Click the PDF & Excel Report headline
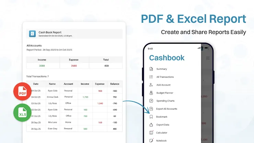Viewport: 254px width, 143px height. (x=193, y=19)
